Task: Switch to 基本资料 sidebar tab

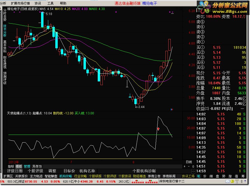Action: point(5,46)
